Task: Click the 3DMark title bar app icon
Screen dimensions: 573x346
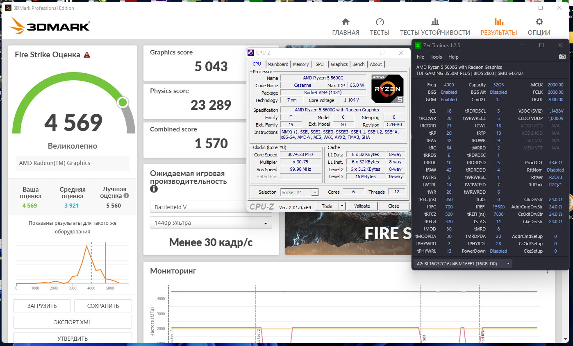Action: tap(8, 8)
